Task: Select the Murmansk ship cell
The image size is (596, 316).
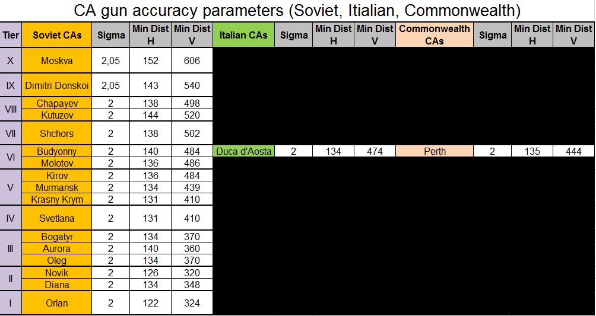Action: pos(56,187)
